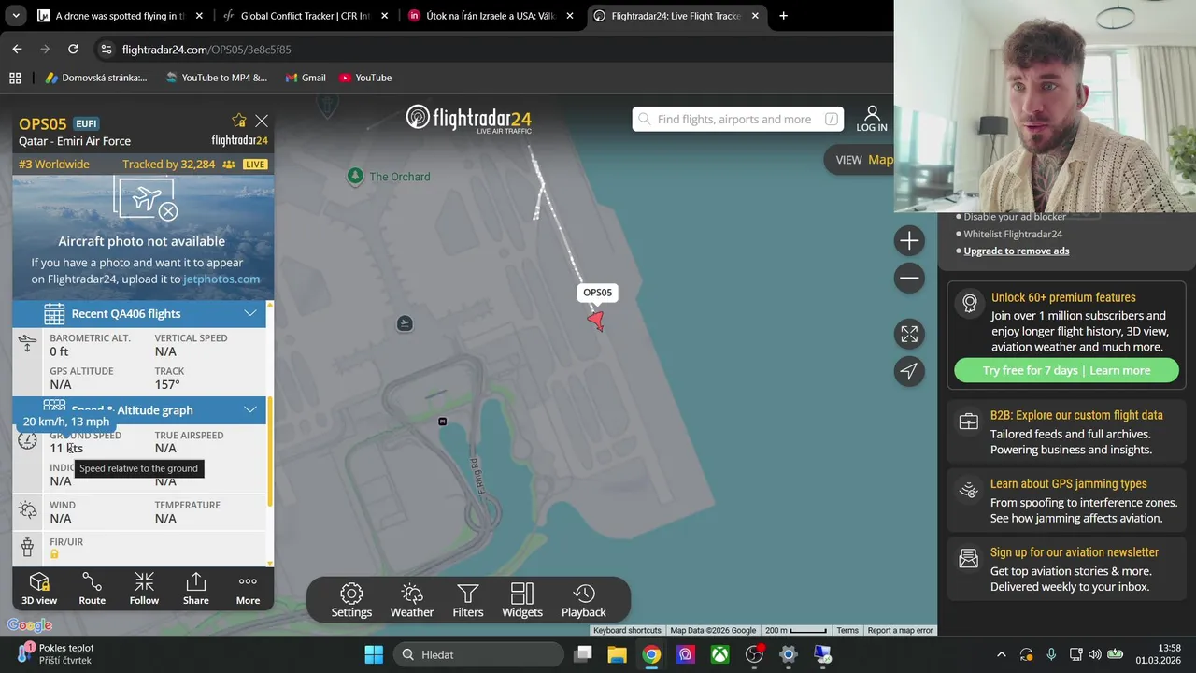Toggle fullscreen map view
Viewport: 1196px width, 673px height.
(909, 334)
